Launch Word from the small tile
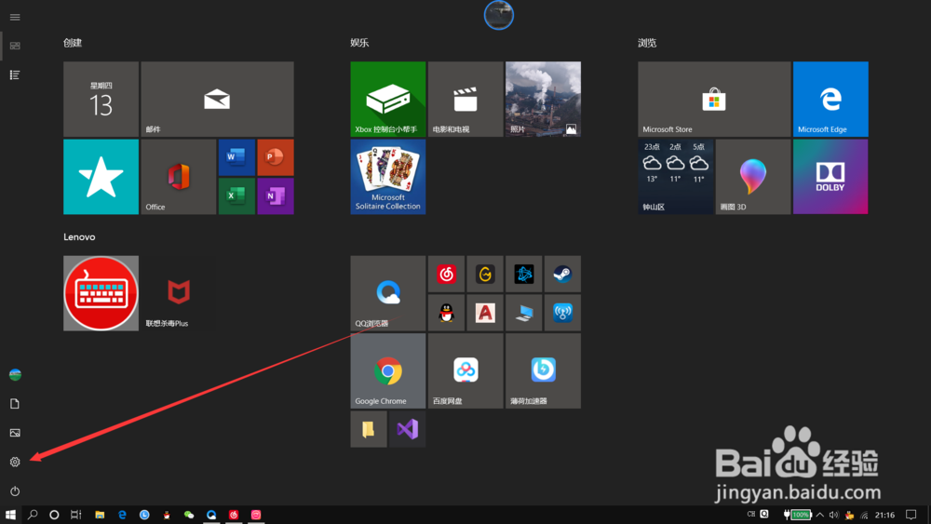 pos(236,157)
